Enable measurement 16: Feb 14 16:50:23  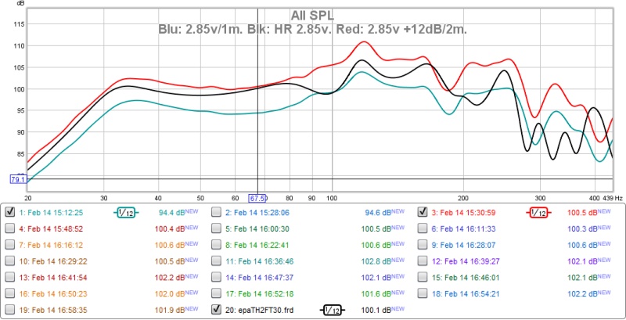tap(10, 293)
